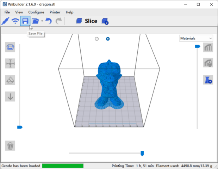Click the Save File toolbar button

tap(25, 21)
